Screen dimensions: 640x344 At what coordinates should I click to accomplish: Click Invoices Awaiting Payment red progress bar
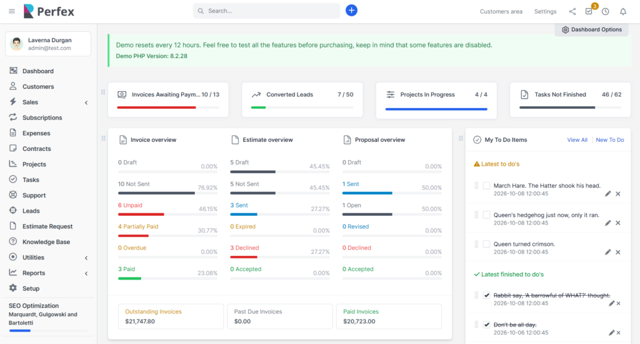point(156,108)
